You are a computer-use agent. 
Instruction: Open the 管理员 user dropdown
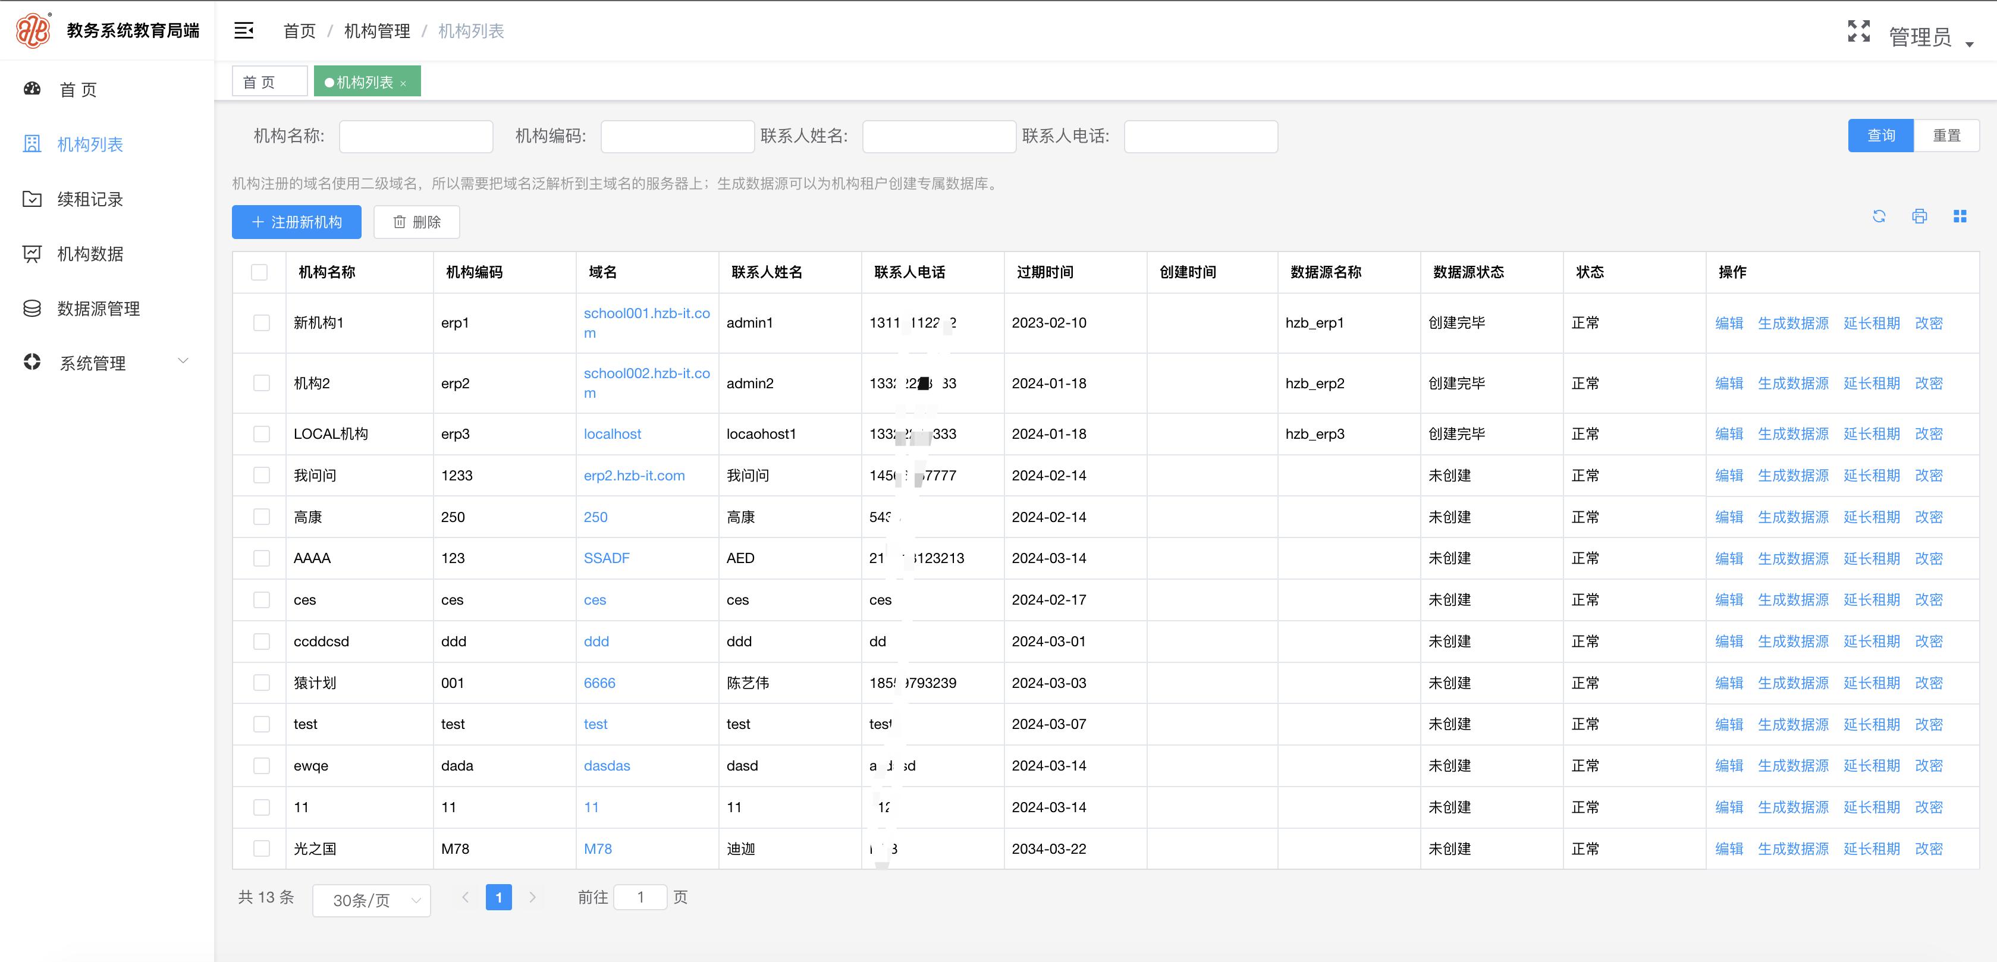tap(1930, 37)
